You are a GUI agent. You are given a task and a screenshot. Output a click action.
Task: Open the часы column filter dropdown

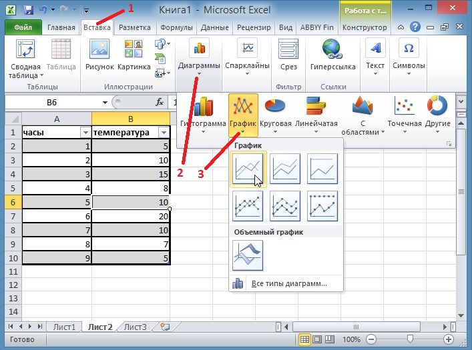point(85,133)
